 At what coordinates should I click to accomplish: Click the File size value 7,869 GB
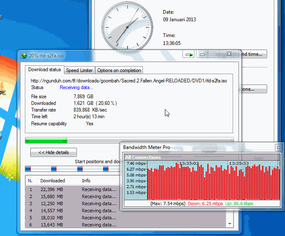[x=84, y=97]
